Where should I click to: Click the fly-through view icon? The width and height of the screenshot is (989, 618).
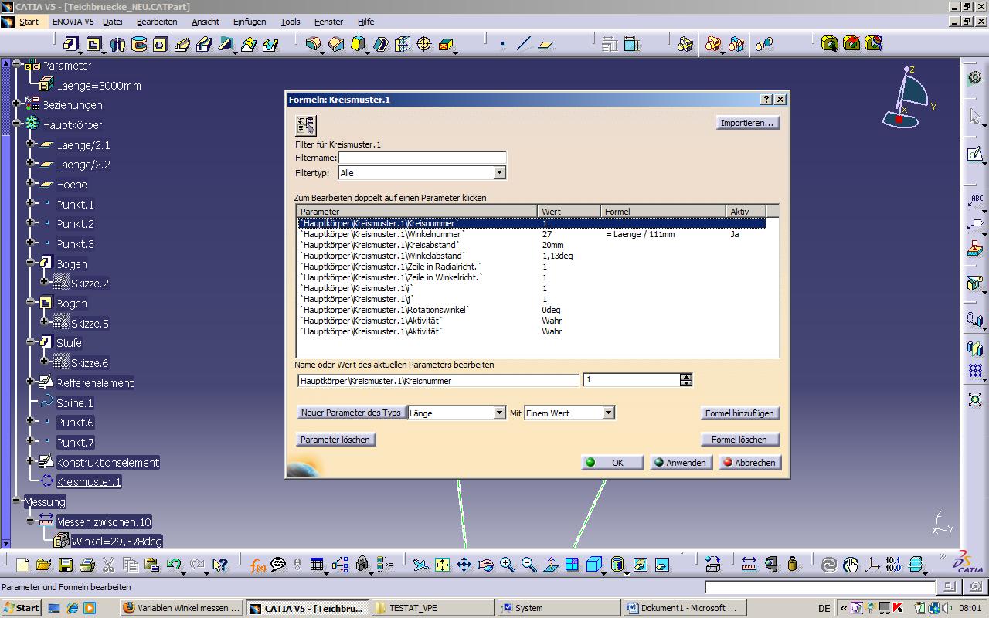click(420, 565)
